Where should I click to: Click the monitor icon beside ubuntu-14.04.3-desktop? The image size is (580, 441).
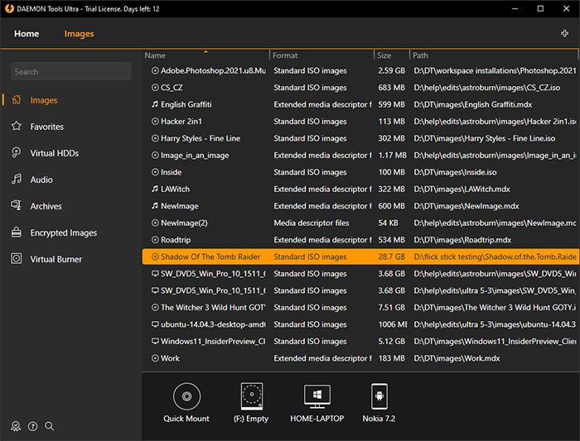tap(155, 324)
